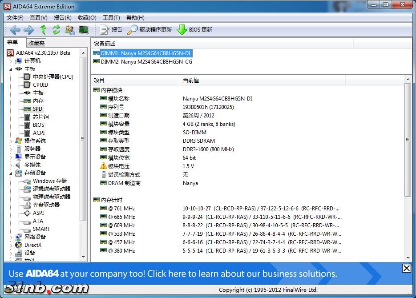Image resolution: width=416 pixels, height=298 pixels.
Task: Open the green monitor diagnostics icon
Action: (84, 30)
